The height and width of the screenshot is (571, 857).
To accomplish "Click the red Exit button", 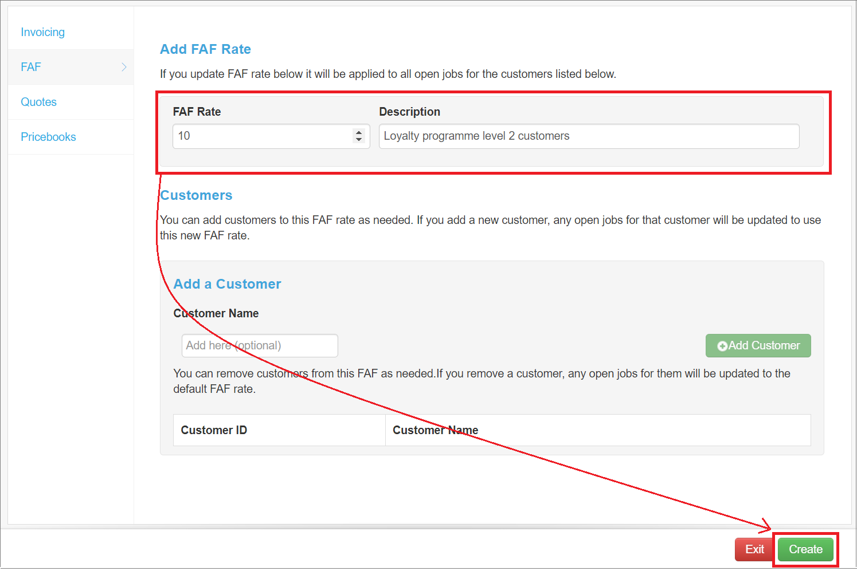I will click(754, 549).
